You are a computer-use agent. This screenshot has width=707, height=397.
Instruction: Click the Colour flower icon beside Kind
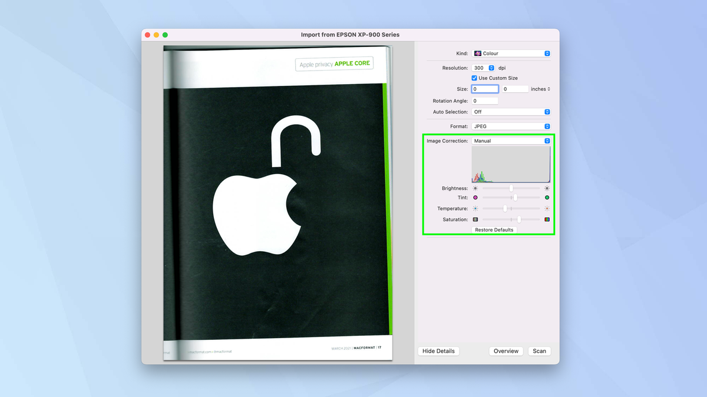478,53
